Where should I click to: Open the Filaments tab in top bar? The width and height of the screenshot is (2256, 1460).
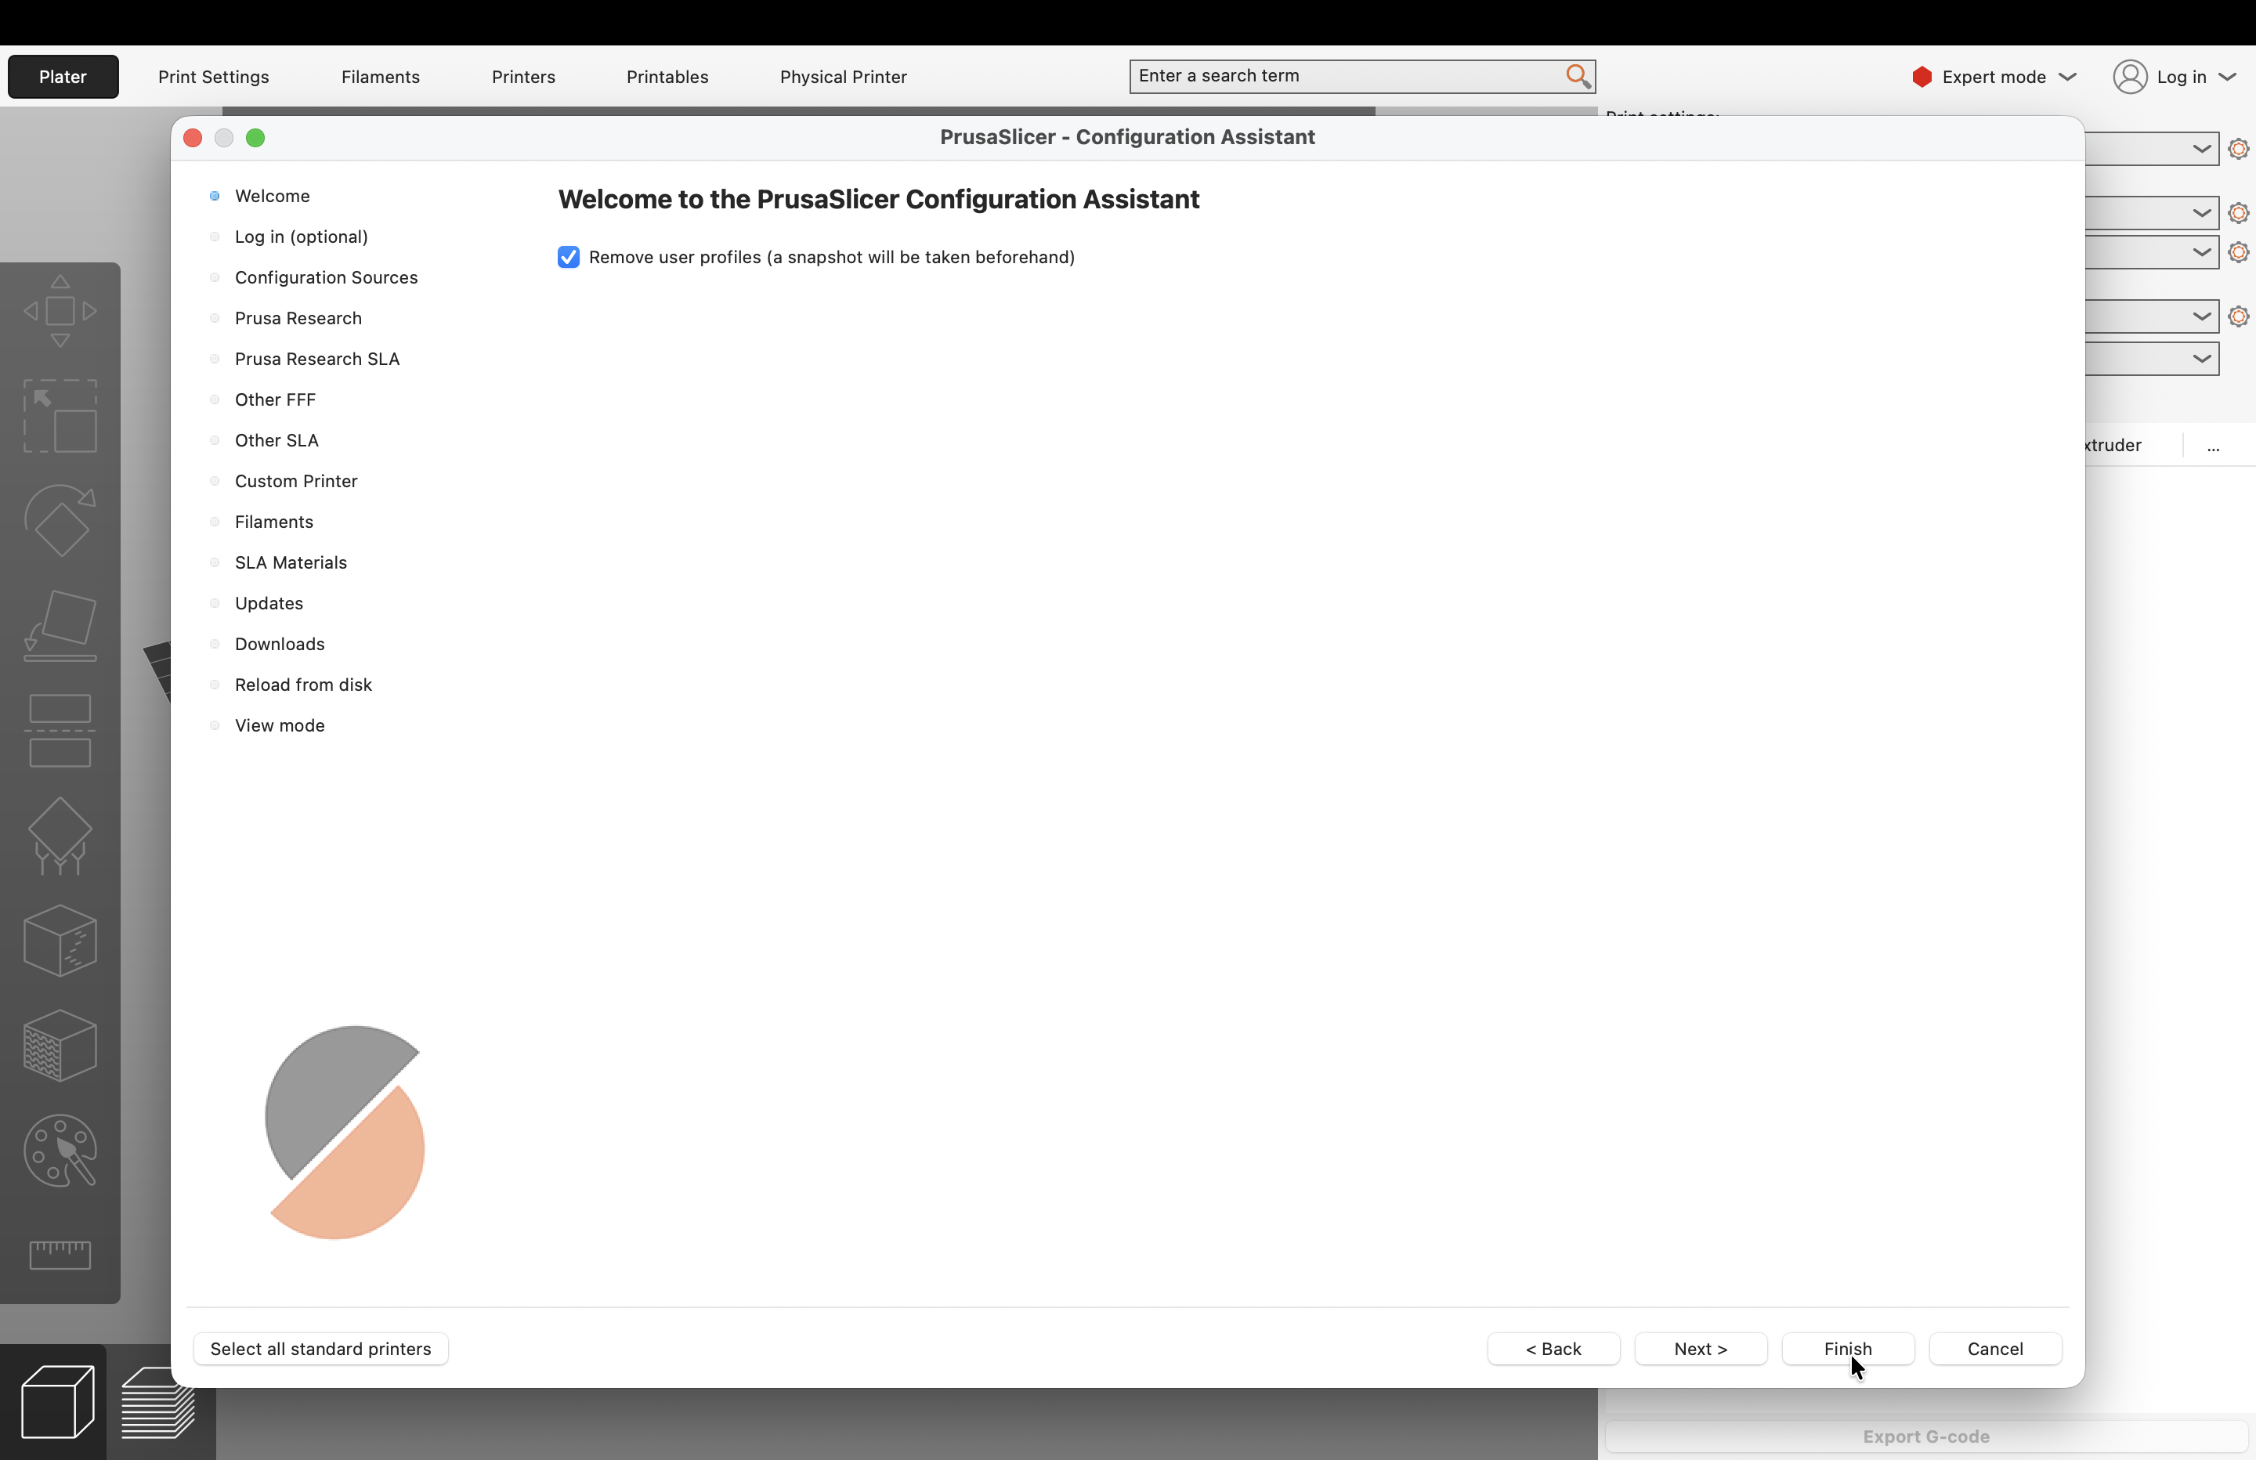[x=380, y=77]
